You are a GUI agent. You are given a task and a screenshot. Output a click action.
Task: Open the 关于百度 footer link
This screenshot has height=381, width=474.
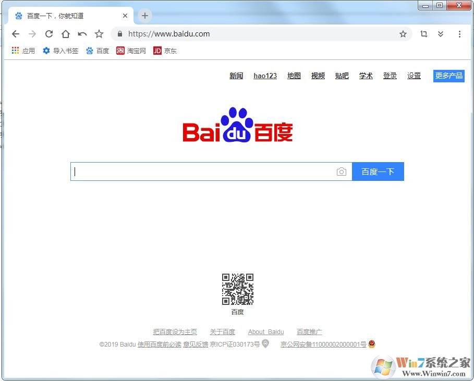point(222,331)
